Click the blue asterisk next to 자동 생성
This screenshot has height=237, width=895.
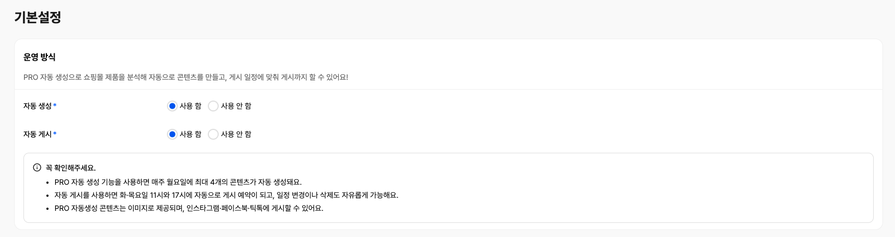[55, 105]
